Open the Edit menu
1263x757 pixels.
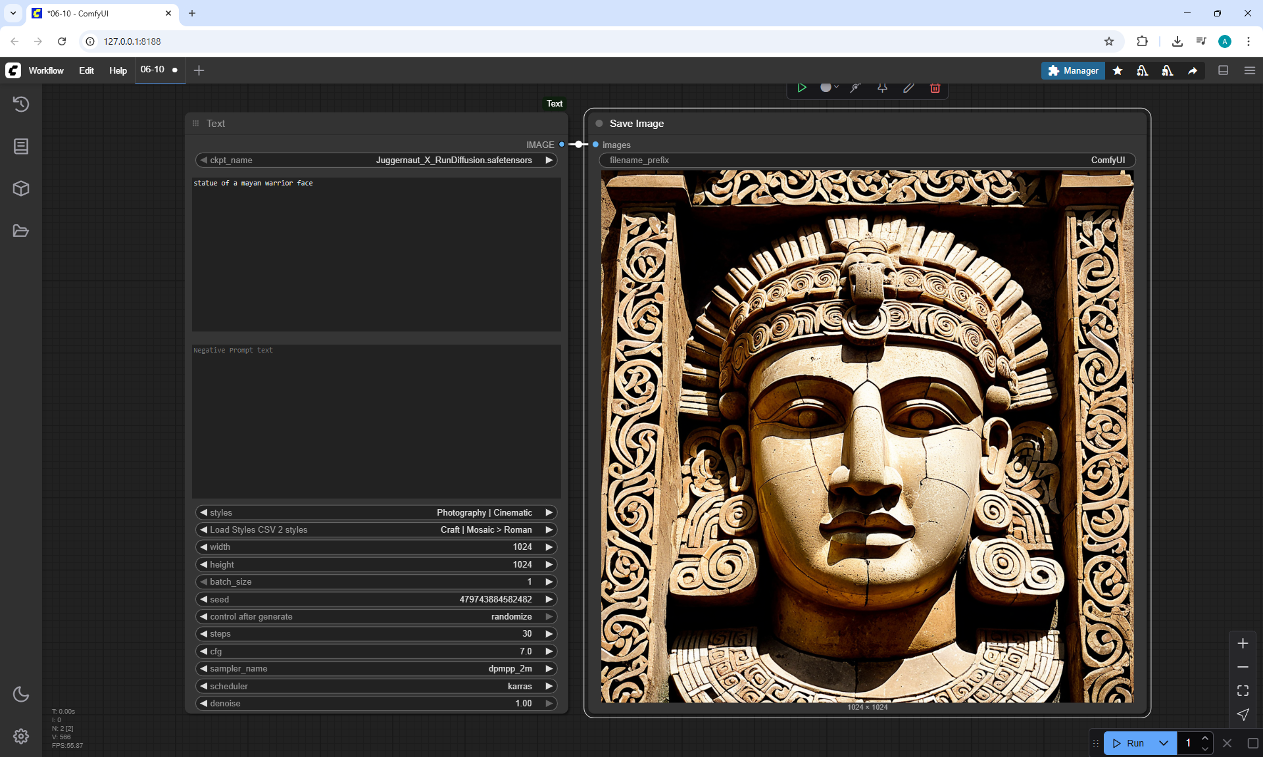pos(86,70)
